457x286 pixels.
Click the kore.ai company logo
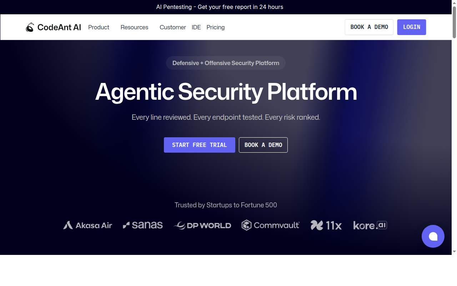(370, 225)
